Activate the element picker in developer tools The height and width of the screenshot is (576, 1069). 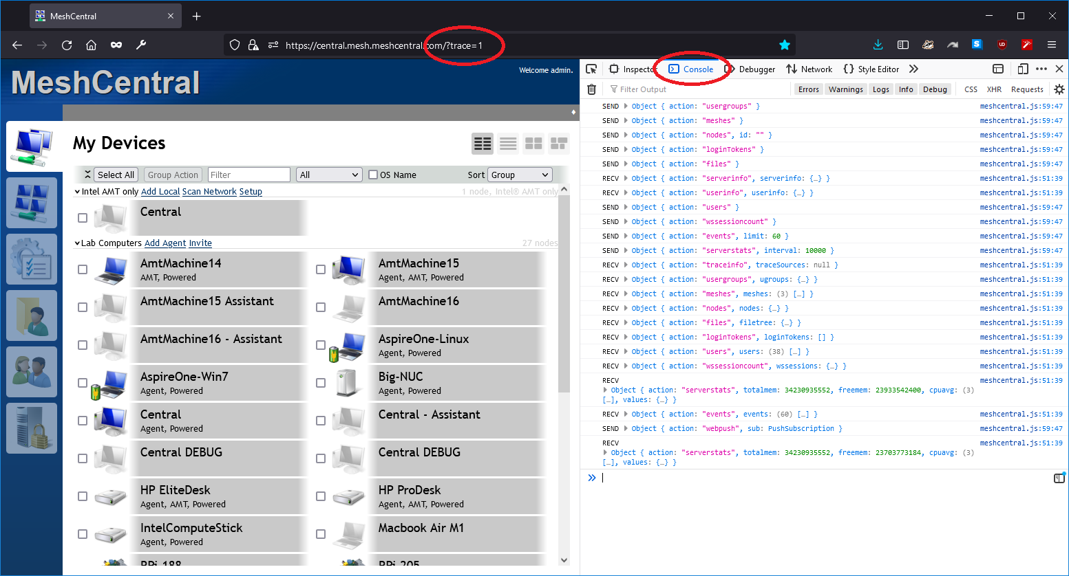coord(591,69)
